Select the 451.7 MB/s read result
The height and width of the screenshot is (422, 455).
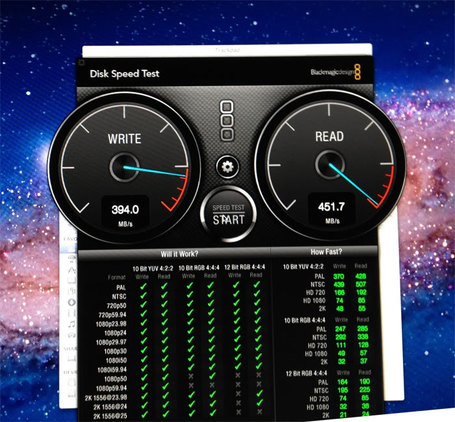coord(331,206)
